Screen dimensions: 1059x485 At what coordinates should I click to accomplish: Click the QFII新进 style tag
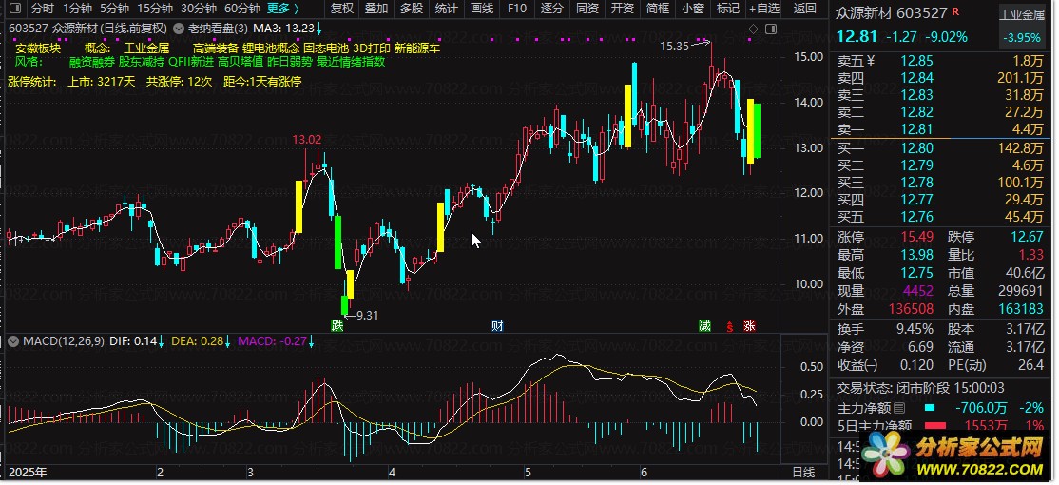[191, 62]
